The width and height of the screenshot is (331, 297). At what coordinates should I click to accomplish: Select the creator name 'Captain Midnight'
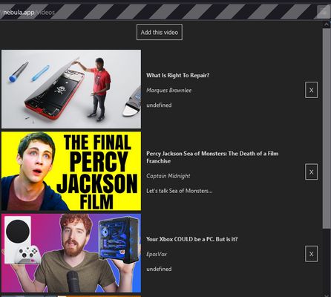(x=168, y=176)
